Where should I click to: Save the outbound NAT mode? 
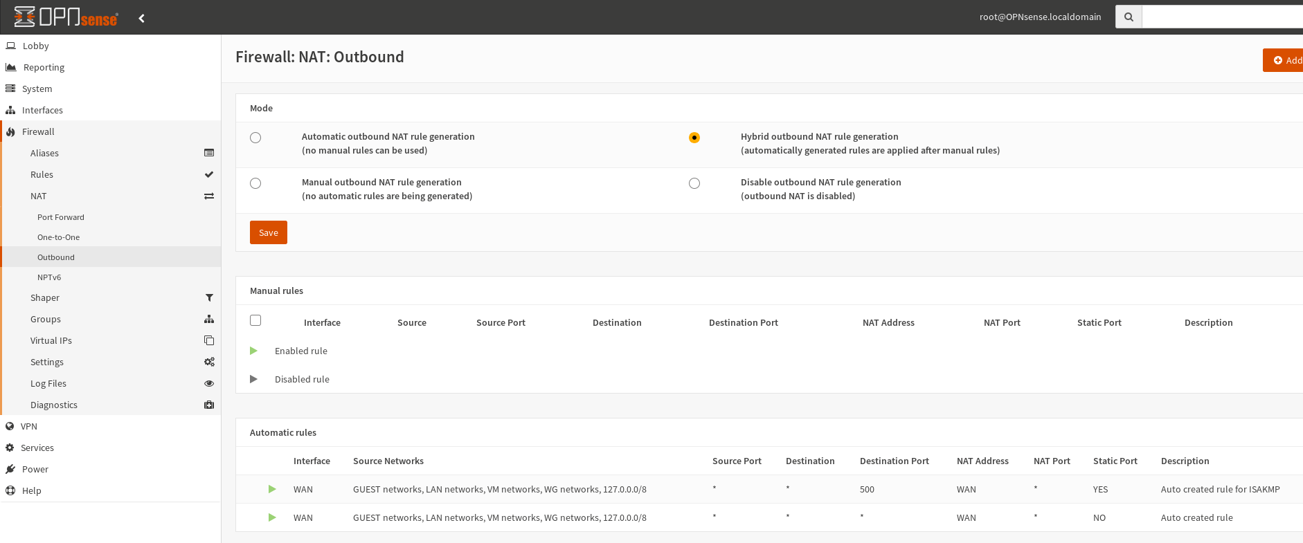coord(268,232)
